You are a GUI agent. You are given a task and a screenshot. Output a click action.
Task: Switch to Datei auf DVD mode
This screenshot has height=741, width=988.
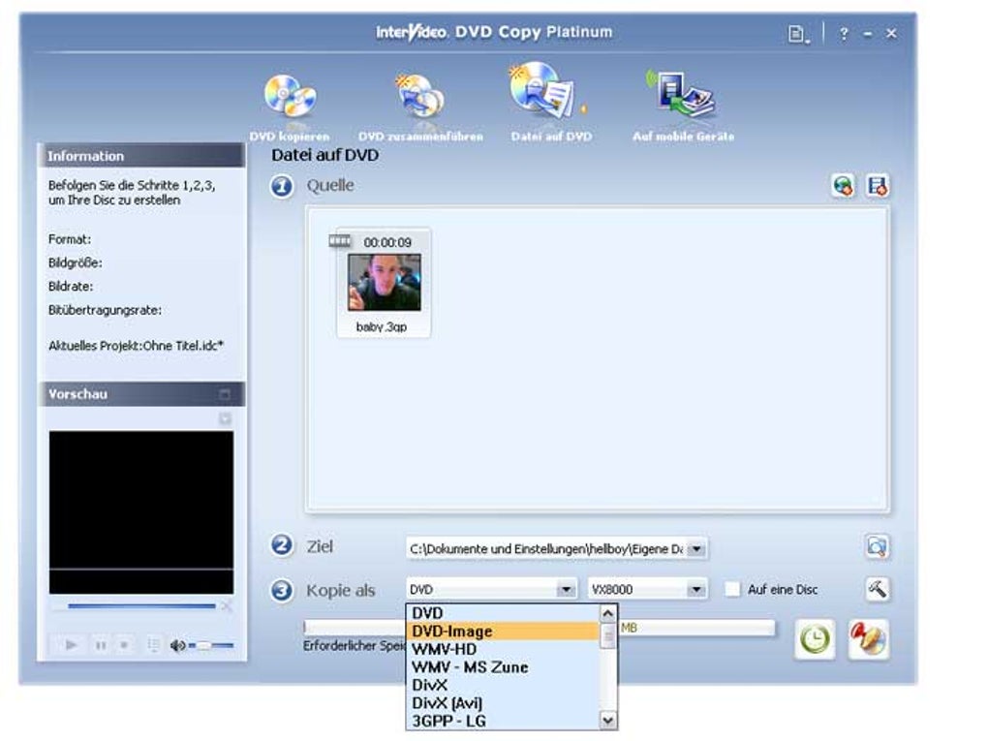coord(551,102)
